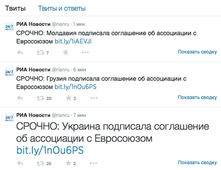Reply to the Ukraine tweet
This screenshot has width=221, height=170.
click(x=20, y=163)
